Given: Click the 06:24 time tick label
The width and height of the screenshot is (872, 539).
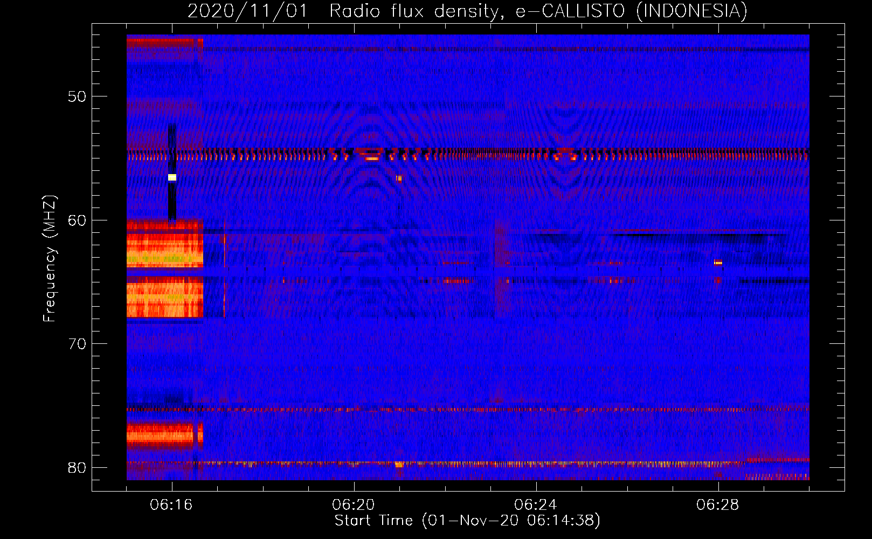Looking at the screenshot, I should [536, 505].
